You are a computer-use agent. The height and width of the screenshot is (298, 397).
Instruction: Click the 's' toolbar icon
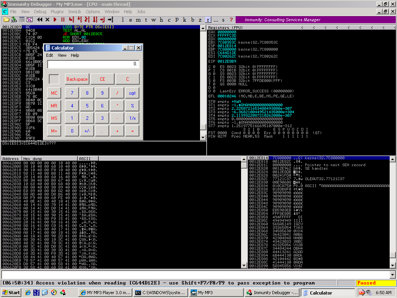coord(223,20)
